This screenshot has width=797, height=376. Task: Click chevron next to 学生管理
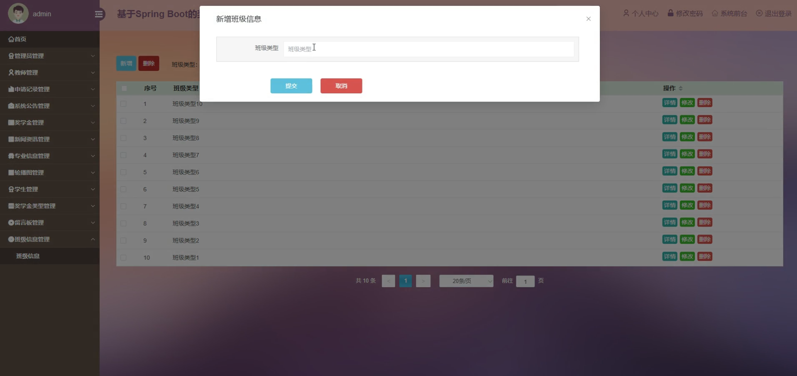click(93, 189)
